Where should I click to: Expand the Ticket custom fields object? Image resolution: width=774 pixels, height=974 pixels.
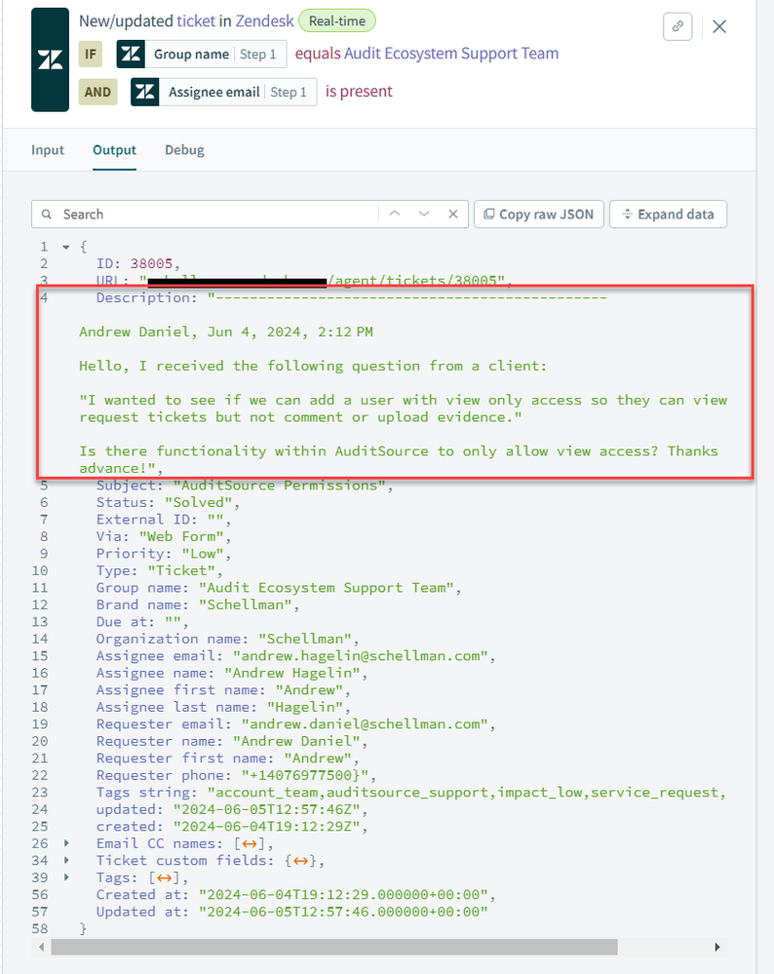tap(67, 860)
